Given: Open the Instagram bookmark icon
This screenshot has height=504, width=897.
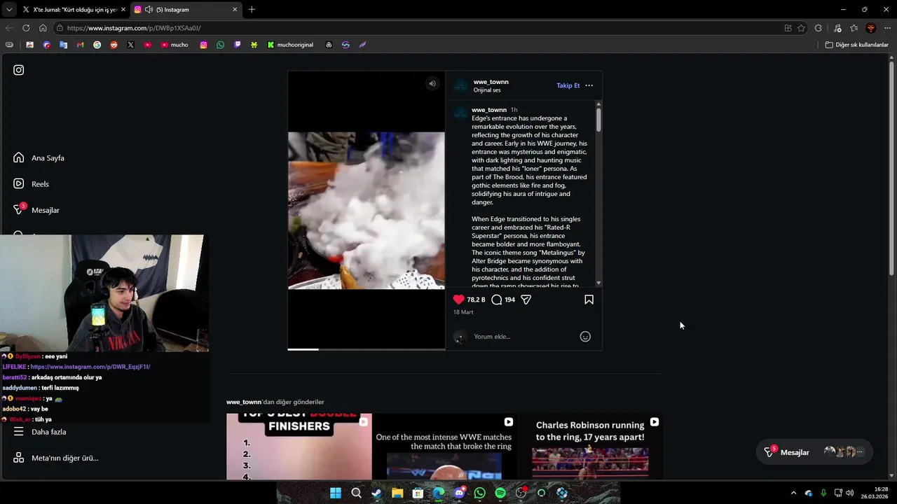Looking at the screenshot, I should (203, 45).
